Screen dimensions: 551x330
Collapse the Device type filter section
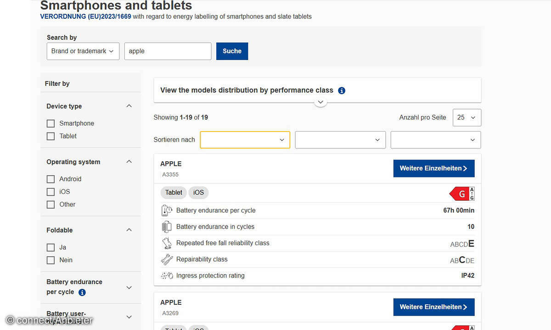tap(129, 106)
